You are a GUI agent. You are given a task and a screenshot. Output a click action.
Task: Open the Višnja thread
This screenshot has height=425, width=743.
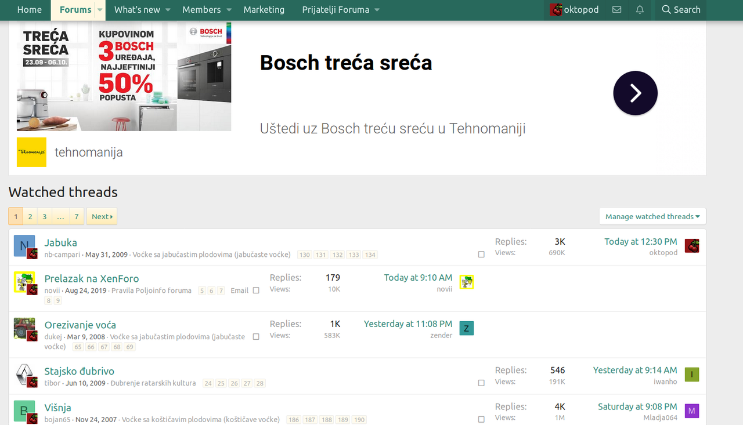(58, 408)
